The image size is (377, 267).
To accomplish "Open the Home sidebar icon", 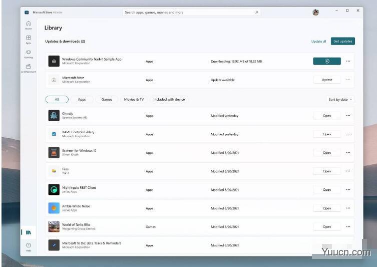I will tap(29, 25).
